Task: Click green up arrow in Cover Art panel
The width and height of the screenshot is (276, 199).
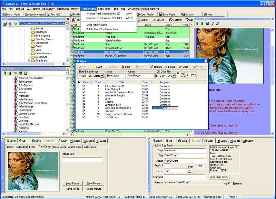Action: pos(202,23)
